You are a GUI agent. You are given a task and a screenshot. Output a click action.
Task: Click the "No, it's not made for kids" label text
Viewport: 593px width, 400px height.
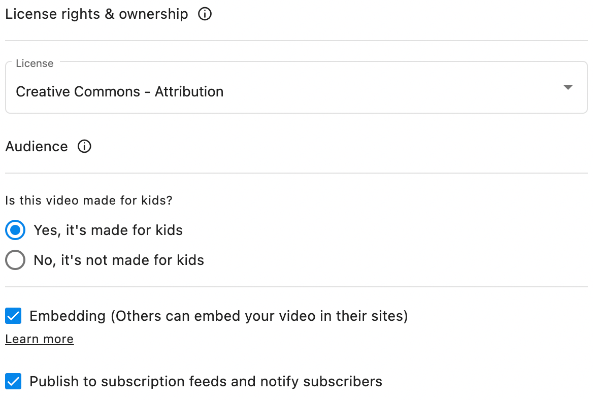(119, 260)
